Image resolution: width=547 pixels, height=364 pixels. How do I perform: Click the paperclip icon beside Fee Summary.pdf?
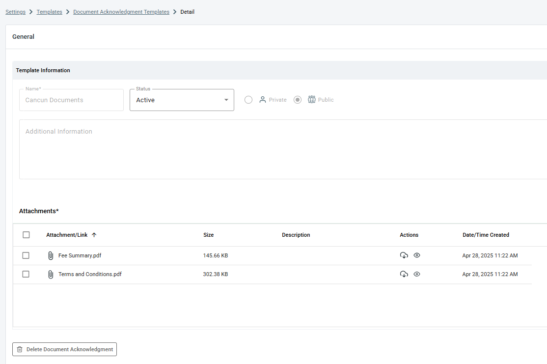click(x=51, y=256)
